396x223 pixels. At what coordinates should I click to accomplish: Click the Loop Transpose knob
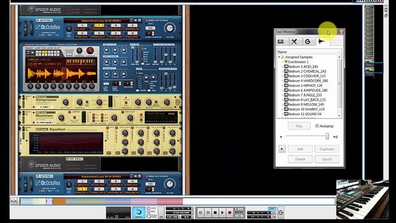coord(79,51)
